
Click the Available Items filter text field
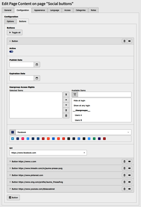105,94
